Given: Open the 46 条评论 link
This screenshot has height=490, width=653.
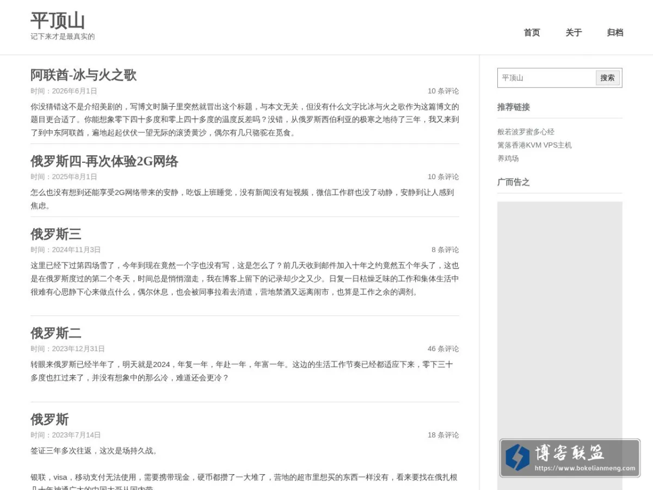Looking at the screenshot, I should point(443,349).
